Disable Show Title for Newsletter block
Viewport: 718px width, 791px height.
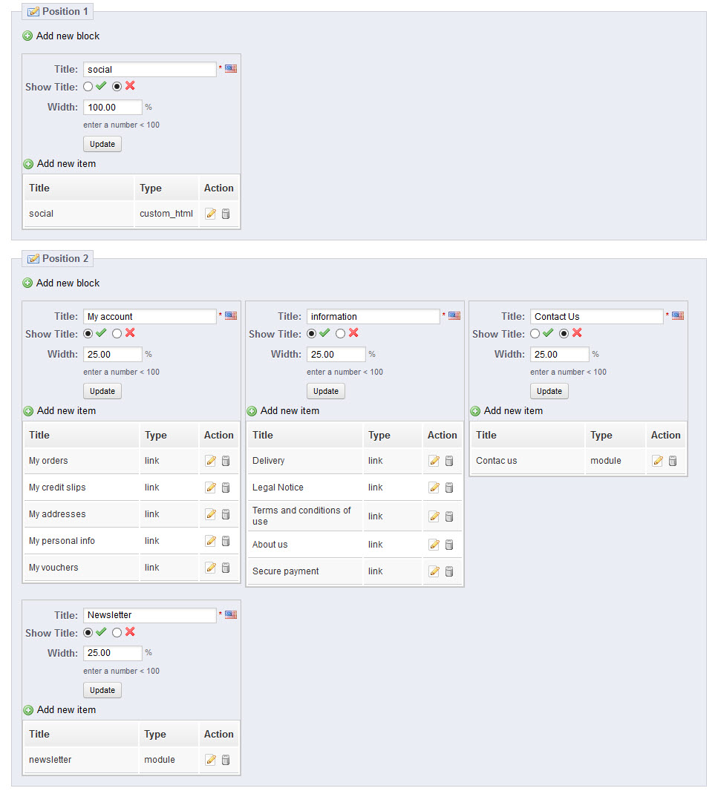tap(117, 633)
